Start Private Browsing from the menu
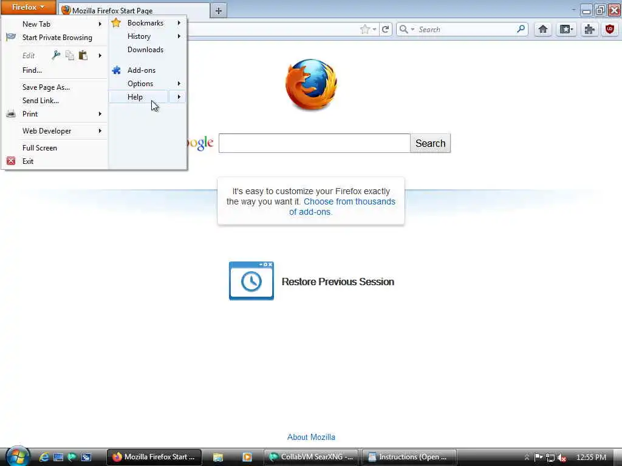The image size is (622, 466). (57, 38)
